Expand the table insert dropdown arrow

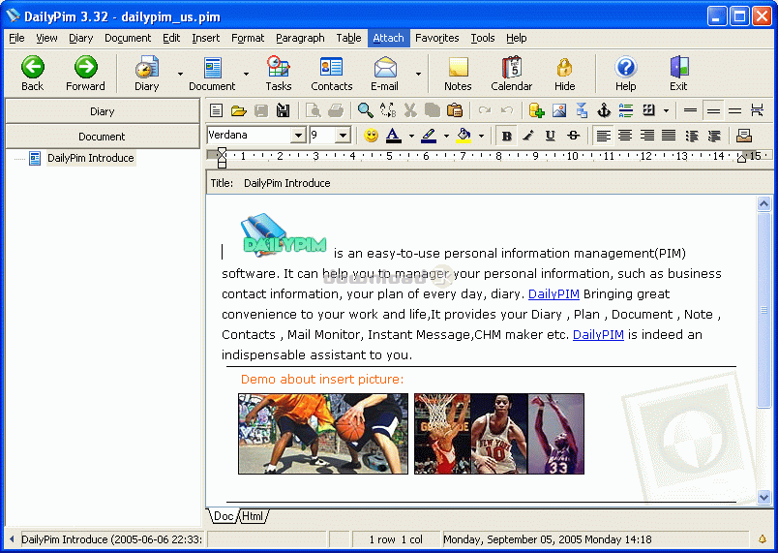pos(666,110)
